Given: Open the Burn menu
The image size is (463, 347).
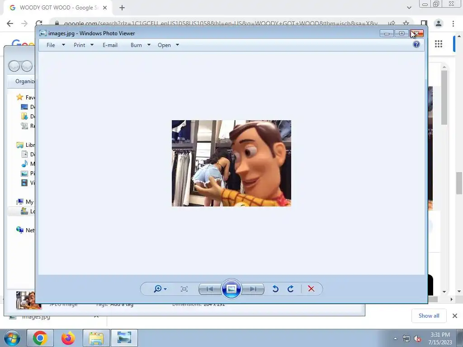Looking at the screenshot, I should click(x=136, y=45).
